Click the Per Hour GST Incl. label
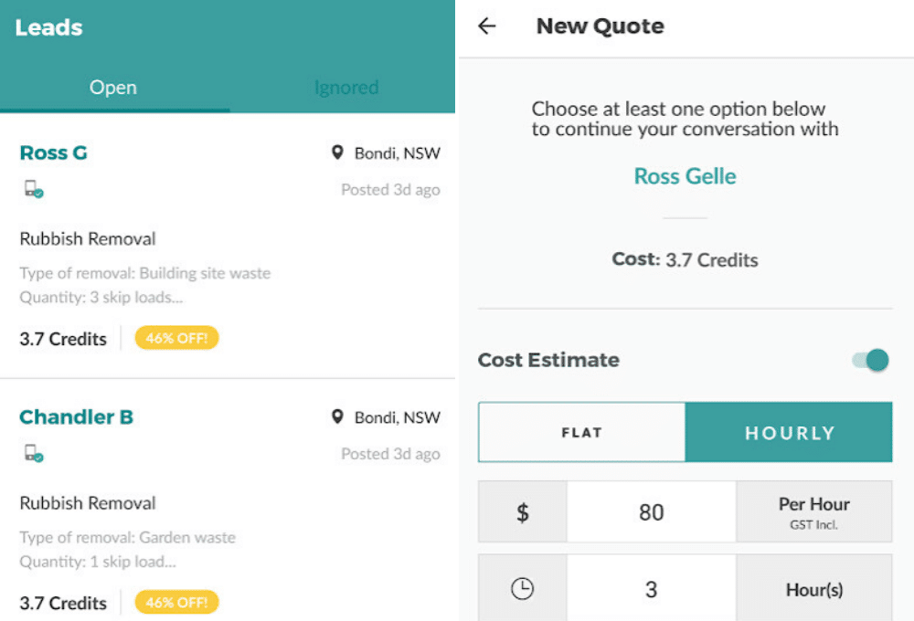 [x=814, y=512]
